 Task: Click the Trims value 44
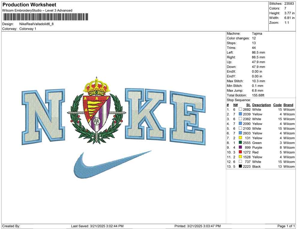click(253, 47)
